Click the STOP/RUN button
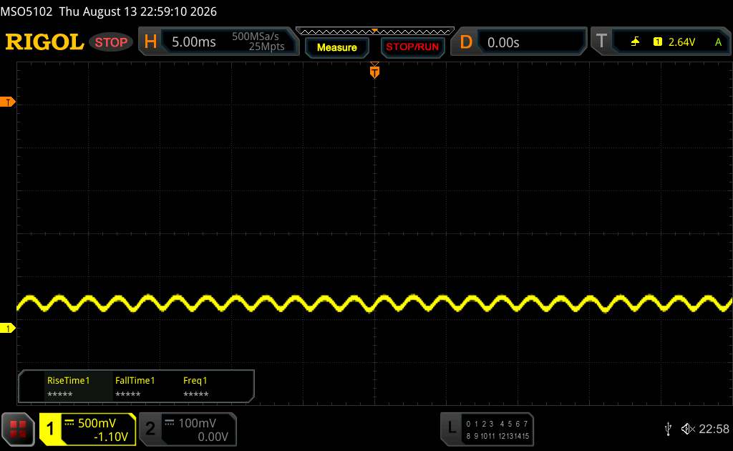Screen dimensions: 733x451 pos(412,47)
